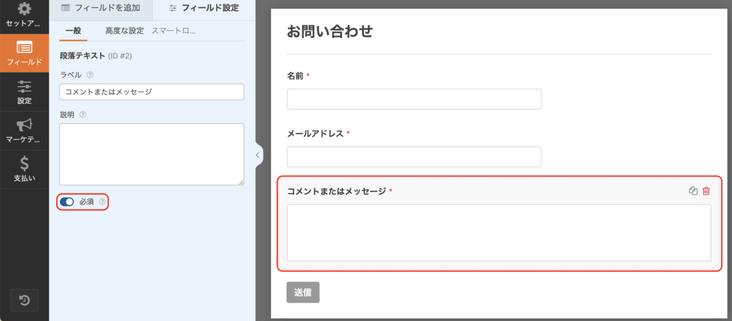732x321 pixels.
Task: Delete the comment field with the trash icon
Action: pos(706,191)
